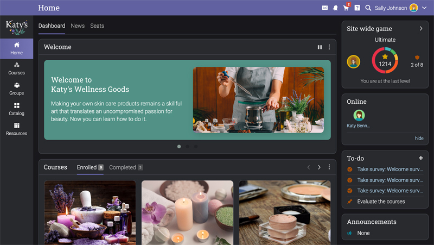This screenshot has width=434, height=245.
Task: Select the first carousel dot
Action: pos(179,146)
